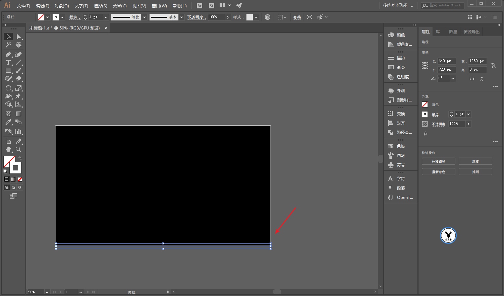Choose the Curvature tool
Viewport: 504px width, 296px height.
pyautogui.click(x=18, y=54)
